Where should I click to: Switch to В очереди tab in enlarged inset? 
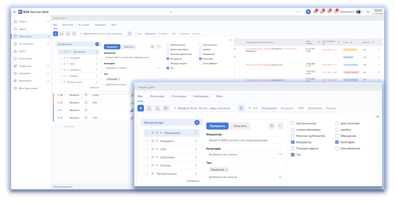(179, 96)
